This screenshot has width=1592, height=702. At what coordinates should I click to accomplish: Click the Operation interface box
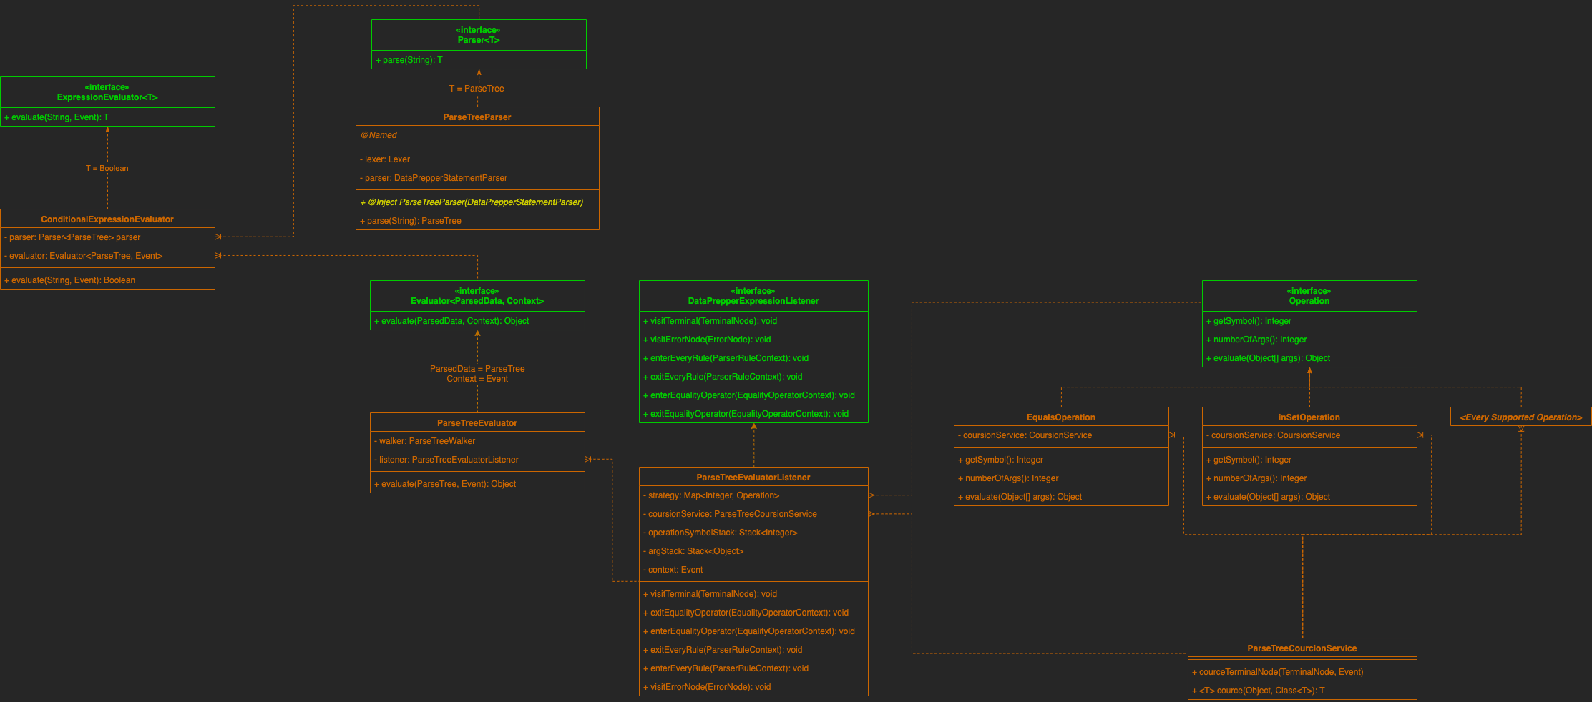coord(1309,296)
